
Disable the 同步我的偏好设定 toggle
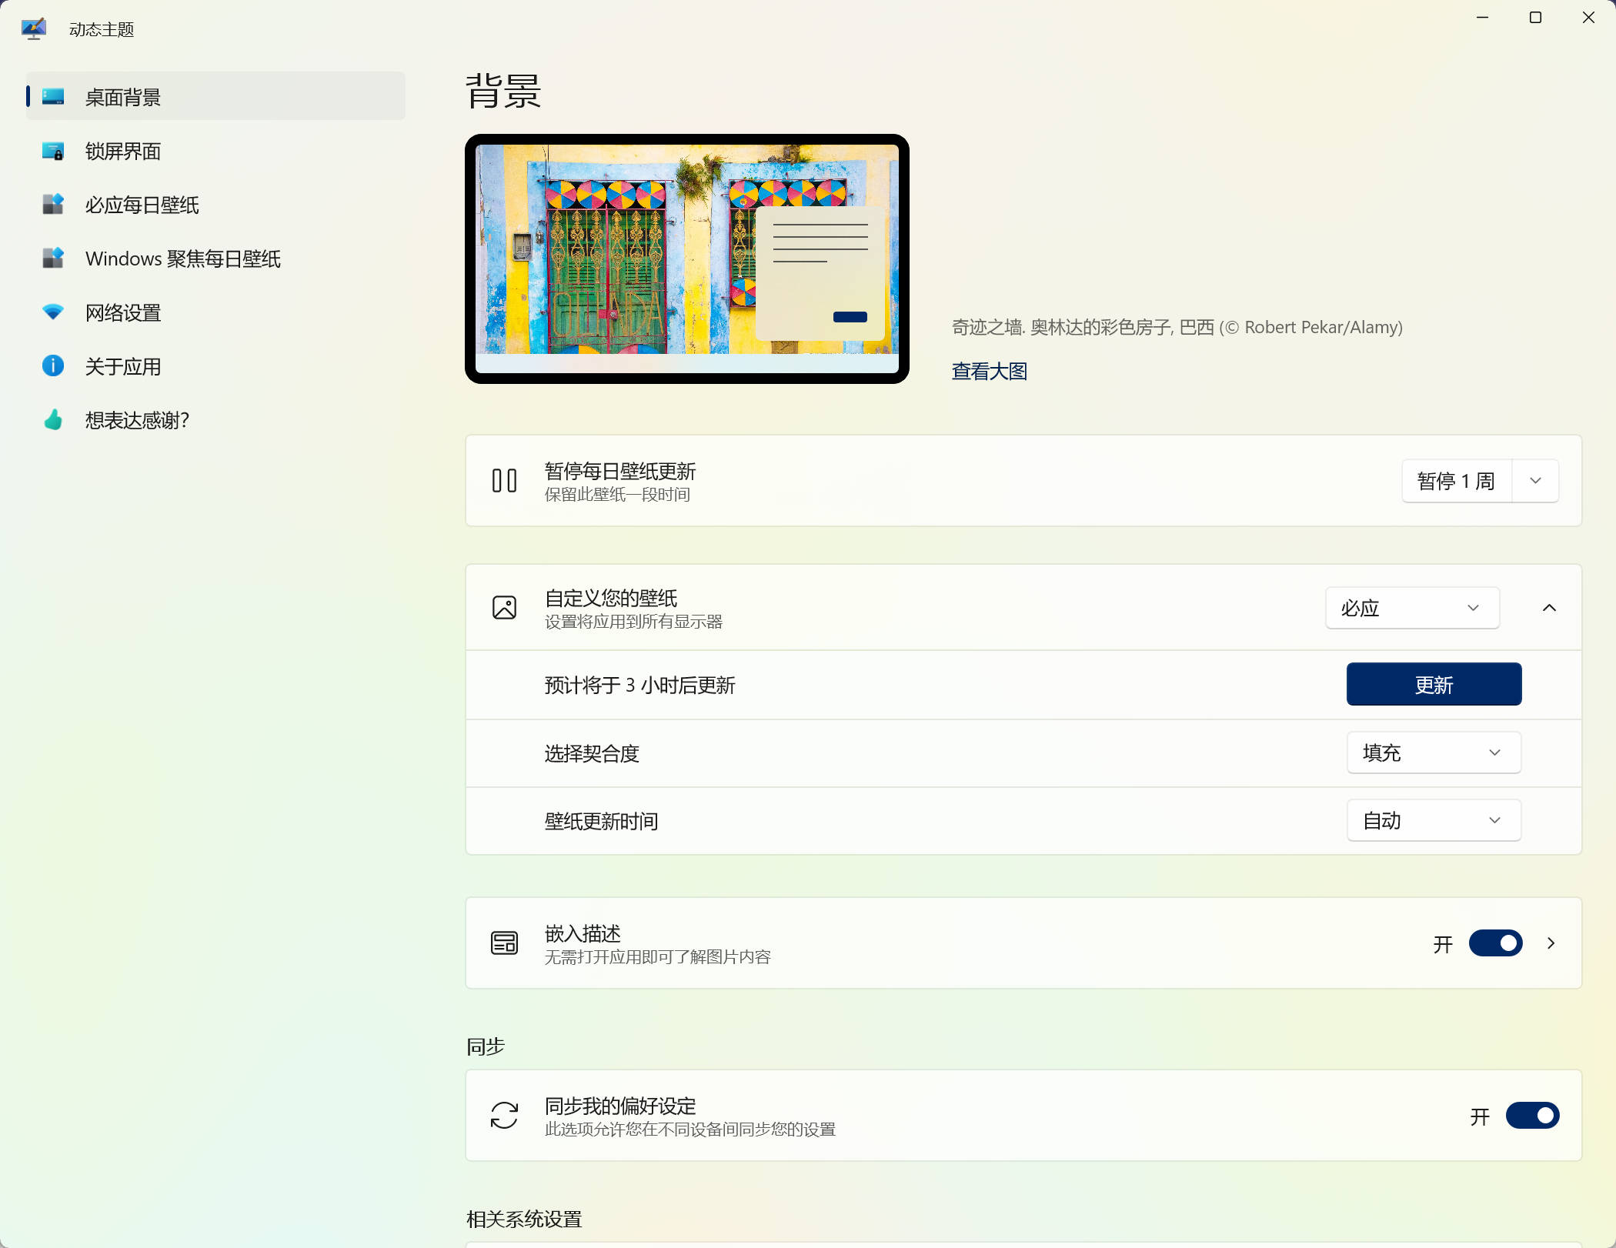click(1532, 1116)
